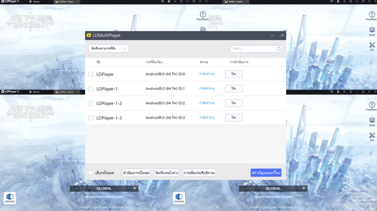Viewport: 377px width, 211px height.
Task: Open account icon in upper-left emulator titlebar
Action: (169, 1)
